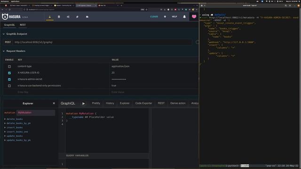
Task: Open the Actions section icon
Action: tap(68, 17)
